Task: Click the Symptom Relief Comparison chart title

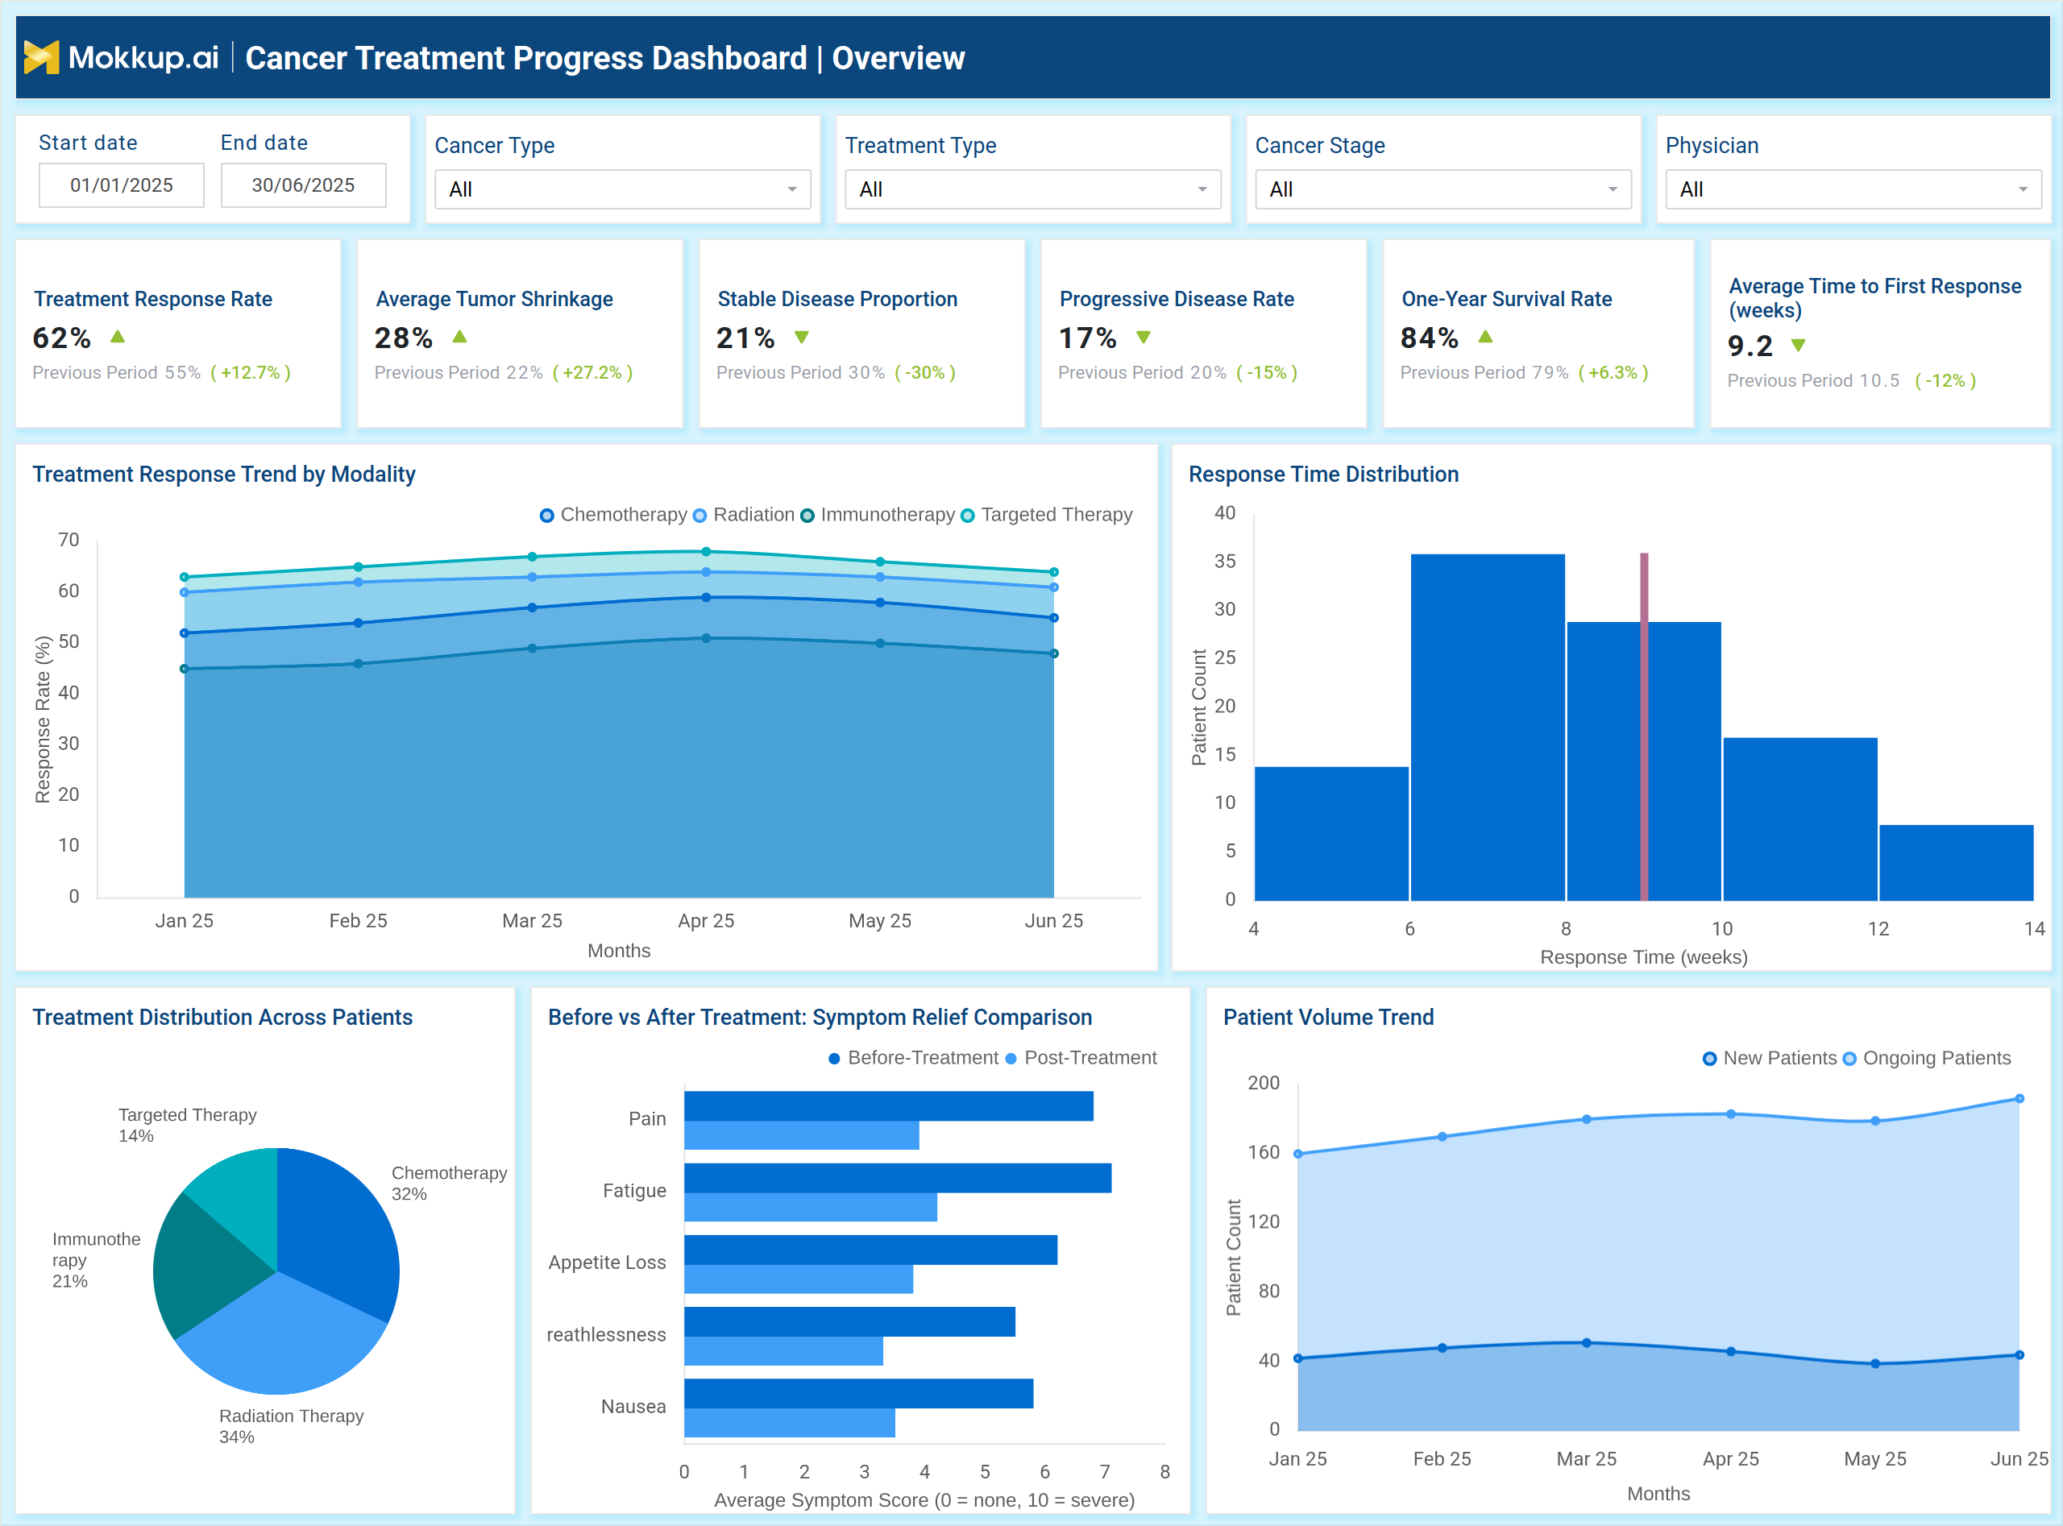Action: click(820, 1018)
